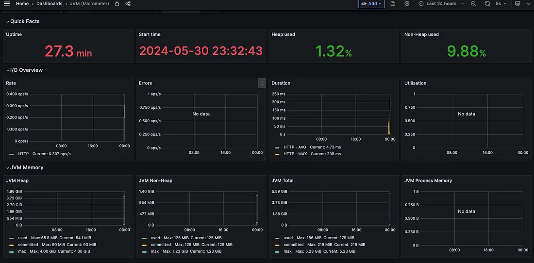This screenshot has height=263, width=534.
Task: Open Dashboards breadcrumb link
Action: (x=49, y=4)
